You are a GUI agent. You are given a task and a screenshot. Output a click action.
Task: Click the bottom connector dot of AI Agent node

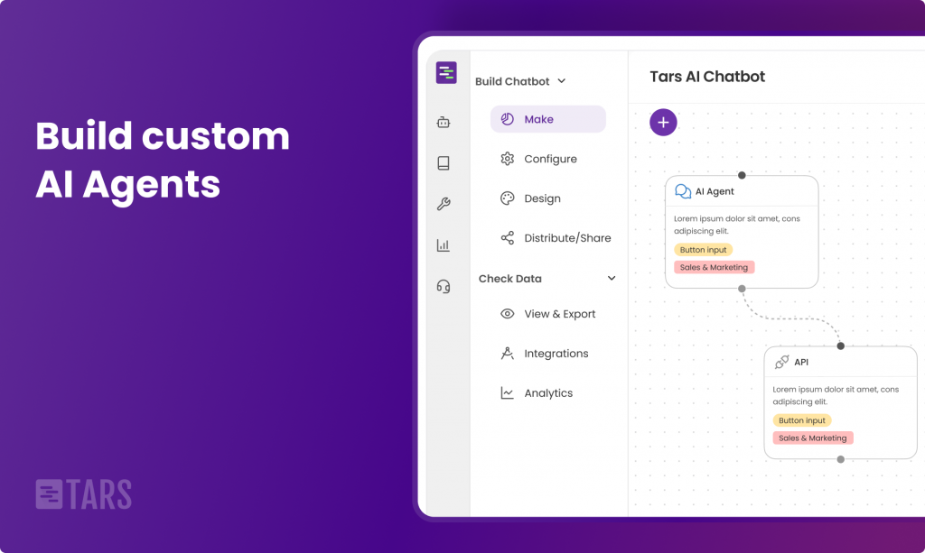[742, 289]
